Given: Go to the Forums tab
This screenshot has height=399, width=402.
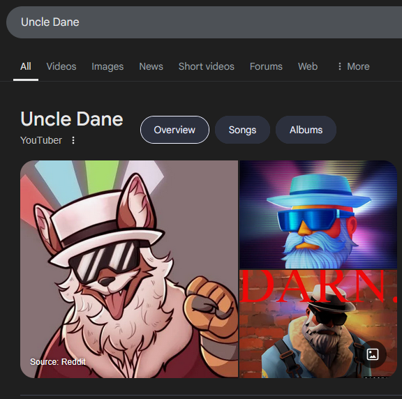Looking at the screenshot, I should [x=266, y=66].
